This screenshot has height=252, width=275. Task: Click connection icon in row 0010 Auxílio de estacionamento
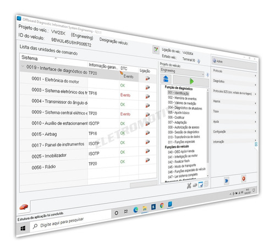(147, 124)
